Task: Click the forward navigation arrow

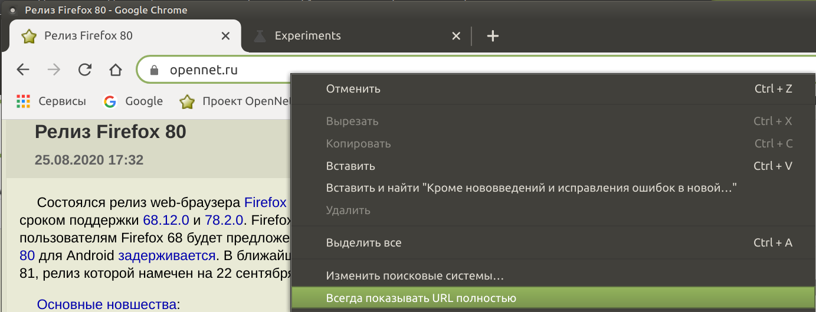Action: coord(54,70)
